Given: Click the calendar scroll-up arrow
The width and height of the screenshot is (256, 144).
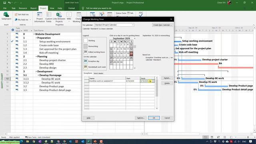Looking at the screenshot, I should (135, 38).
